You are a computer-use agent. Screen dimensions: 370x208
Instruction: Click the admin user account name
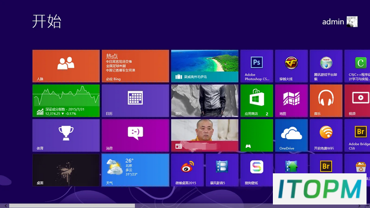click(x=333, y=22)
